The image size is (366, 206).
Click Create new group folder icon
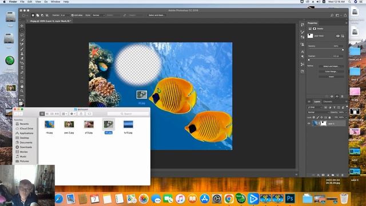pos(333,175)
